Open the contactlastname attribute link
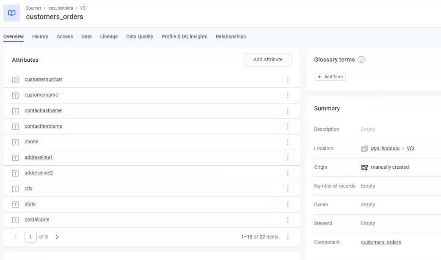441x260 pixels. 43,111
